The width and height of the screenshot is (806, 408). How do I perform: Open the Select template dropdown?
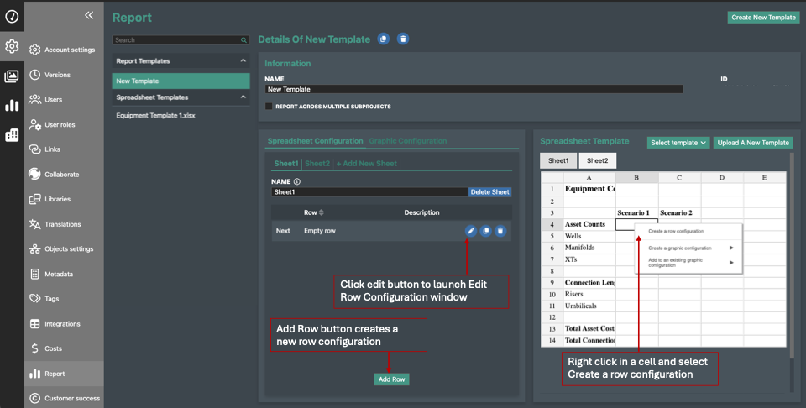point(678,143)
